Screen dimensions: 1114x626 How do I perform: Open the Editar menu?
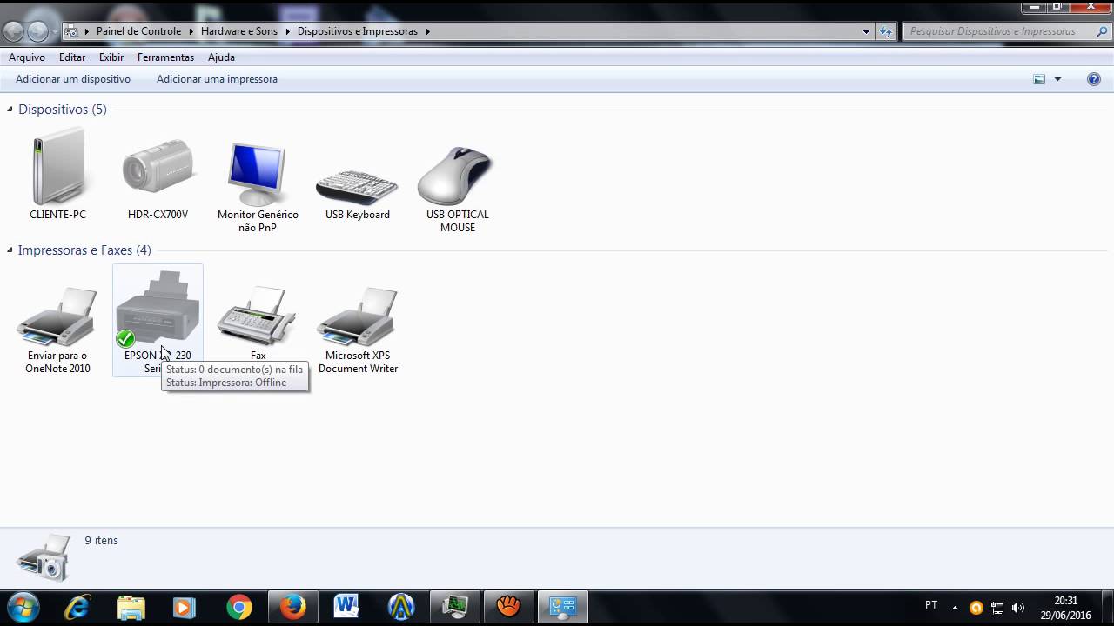pos(72,57)
